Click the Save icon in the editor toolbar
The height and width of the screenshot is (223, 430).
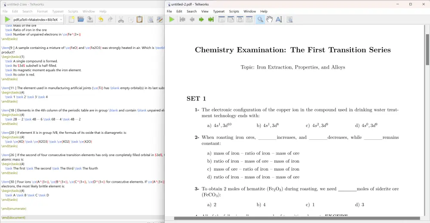pyautogui.click(x=90, y=19)
